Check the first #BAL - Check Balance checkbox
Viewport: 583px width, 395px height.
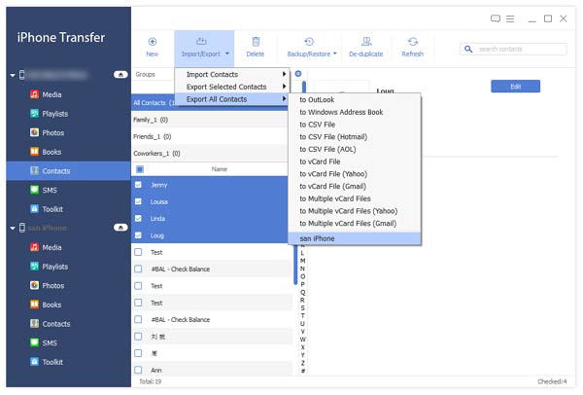138,269
